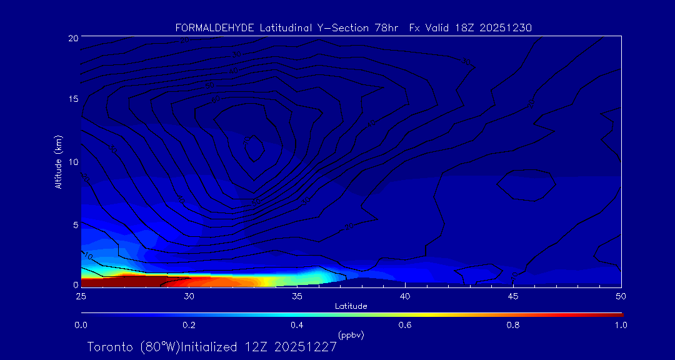Click inside closed contour near latitude 45

(x=526, y=185)
